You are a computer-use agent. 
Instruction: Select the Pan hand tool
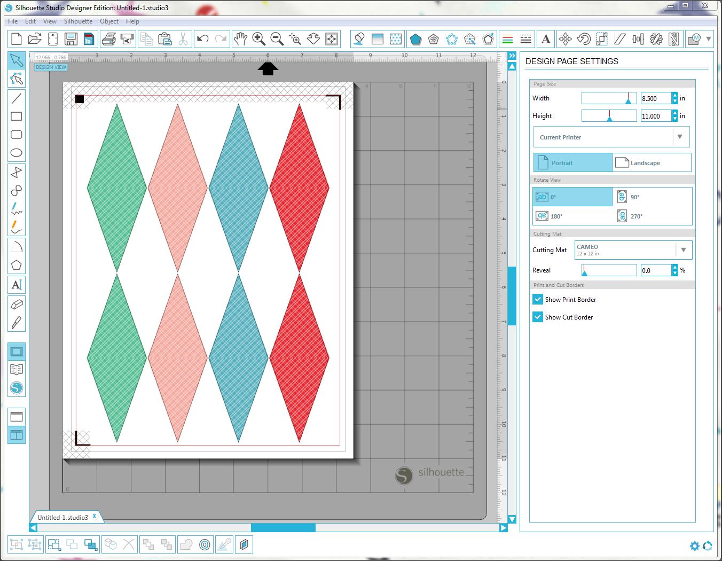[x=240, y=38]
